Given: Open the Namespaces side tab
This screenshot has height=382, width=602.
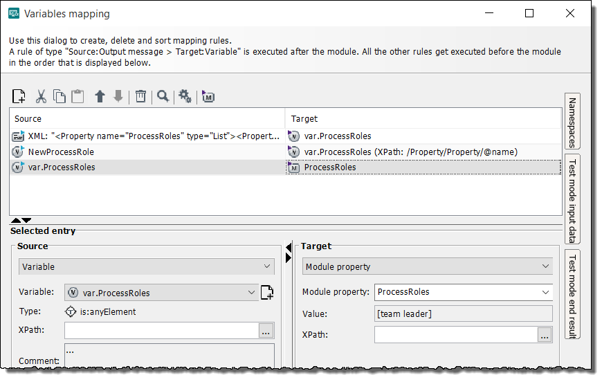Looking at the screenshot, I should (572, 122).
